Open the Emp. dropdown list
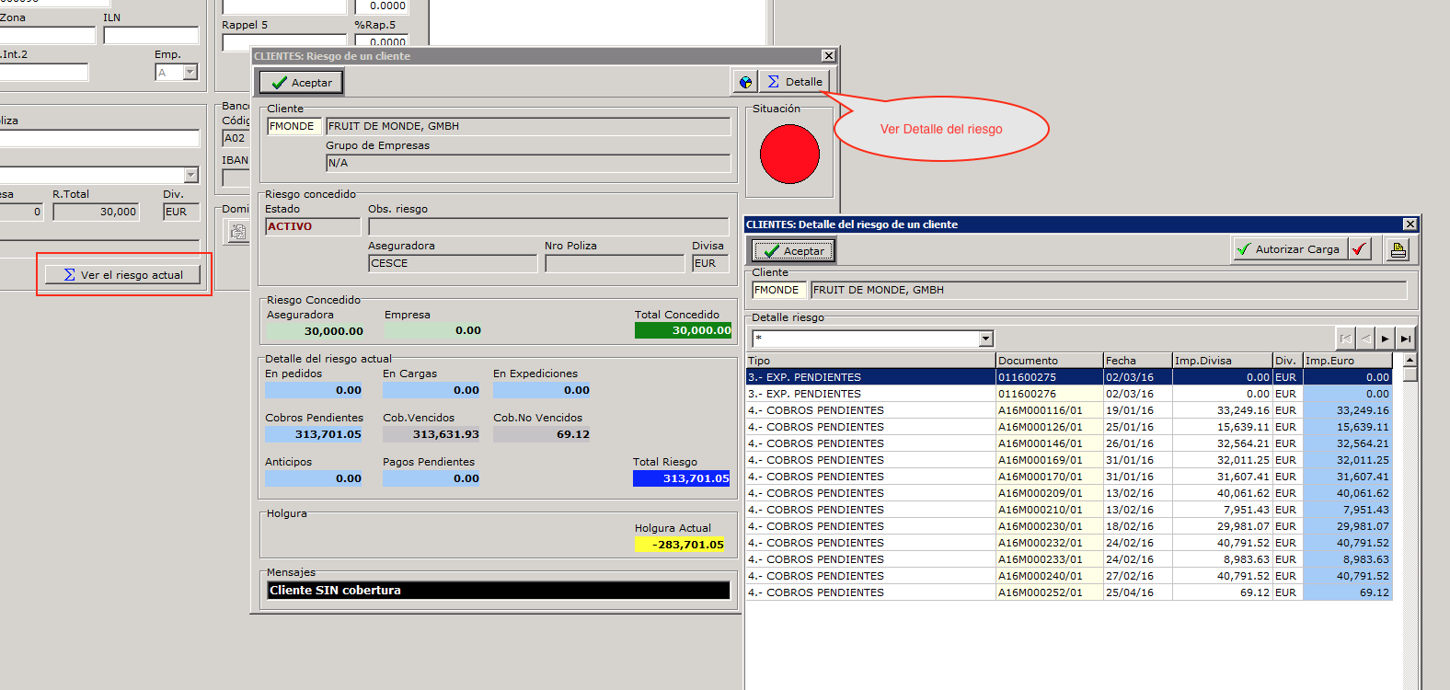1450x690 pixels. (190, 73)
